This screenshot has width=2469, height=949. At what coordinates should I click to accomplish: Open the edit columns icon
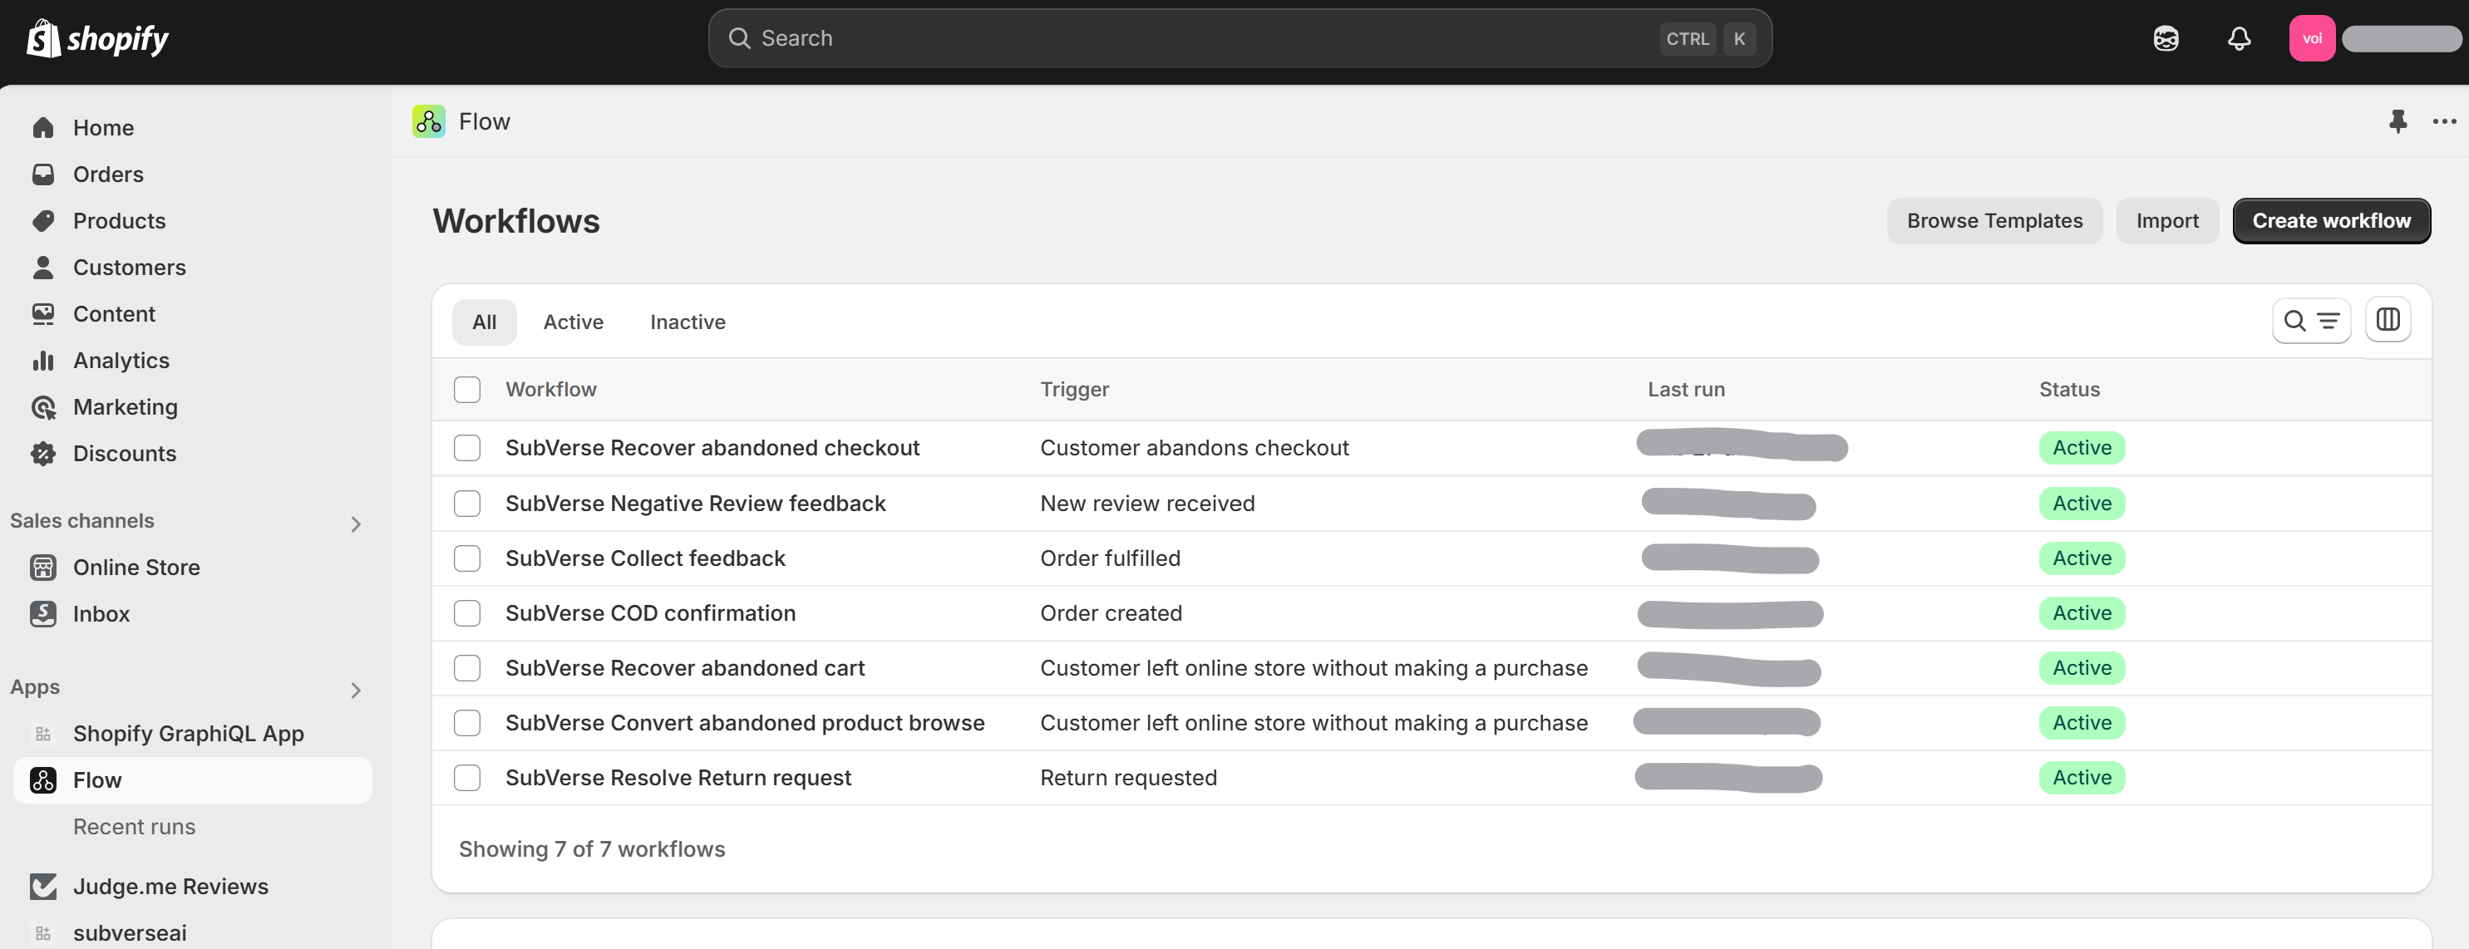tap(2387, 320)
